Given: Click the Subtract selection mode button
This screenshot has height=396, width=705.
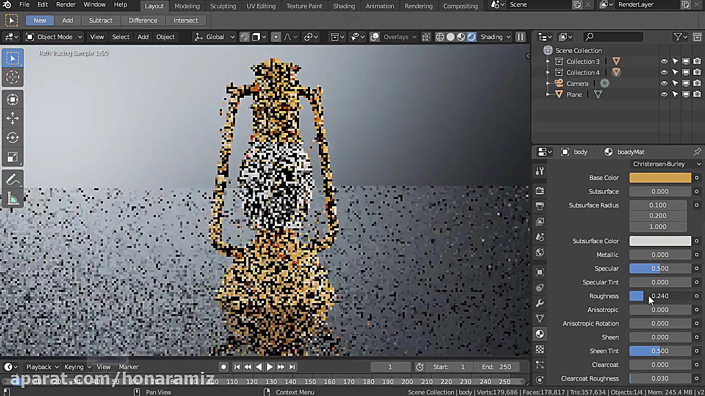Looking at the screenshot, I should pos(101,20).
